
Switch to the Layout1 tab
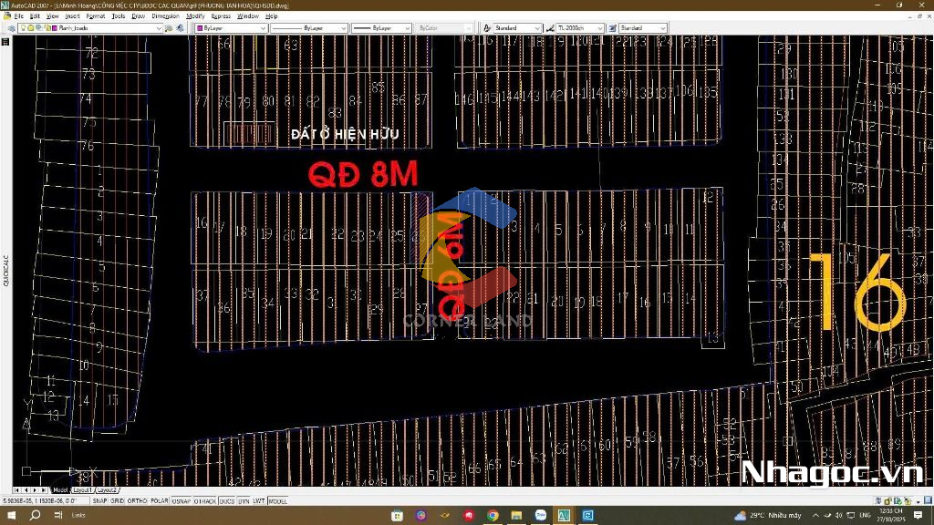[x=82, y=490]
